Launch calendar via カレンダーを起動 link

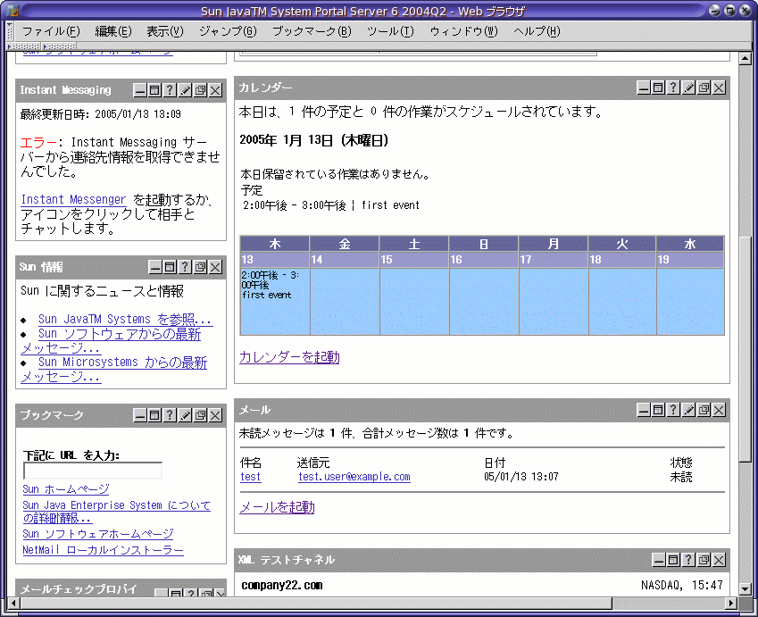tap(289, 357)
